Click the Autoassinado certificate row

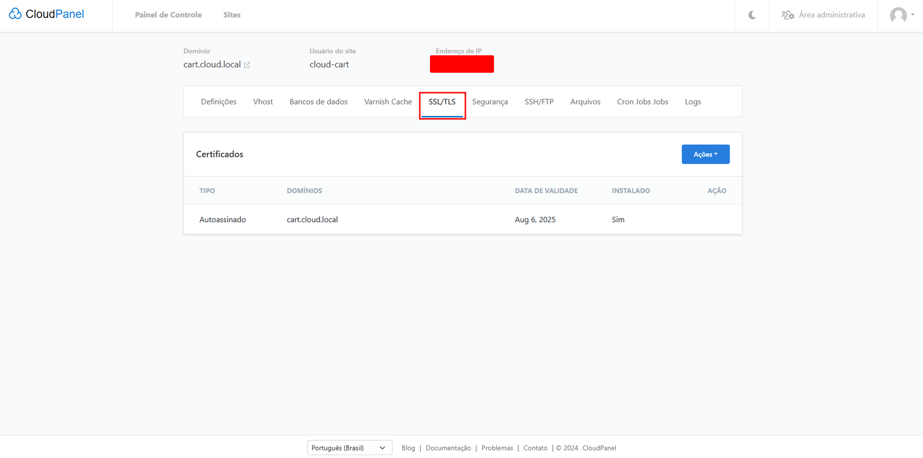tap(223, 220)
